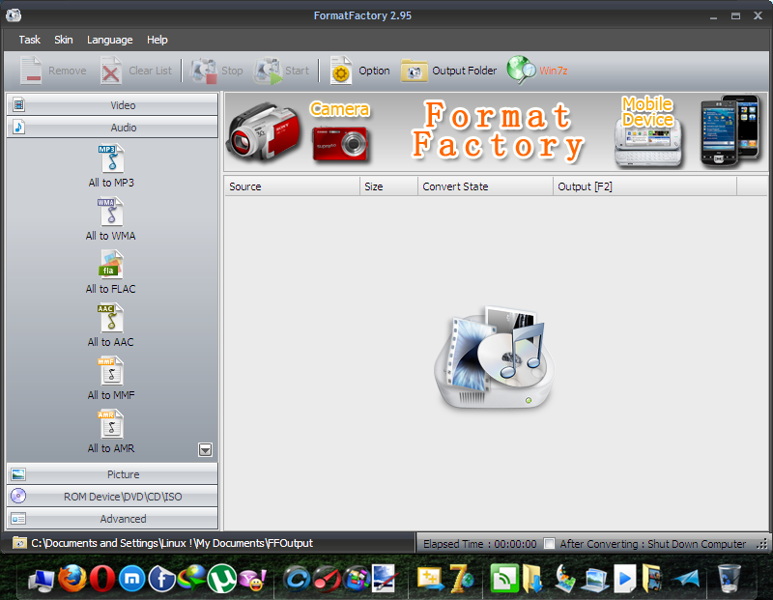The height and width of the screenshot is (600, 773).
Task: Click the Video filmstrip category icon
Action: pyautogui.click(x=18, y=104)
